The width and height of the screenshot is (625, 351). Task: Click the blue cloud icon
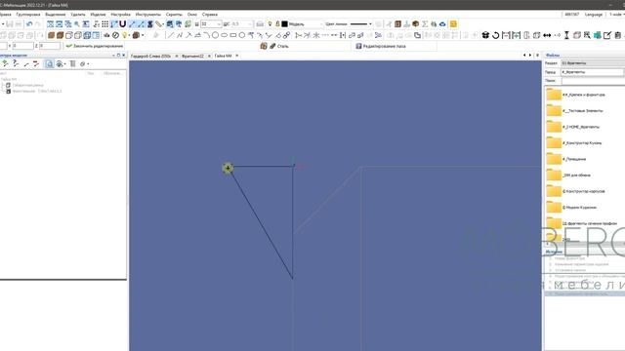[442, 24]
